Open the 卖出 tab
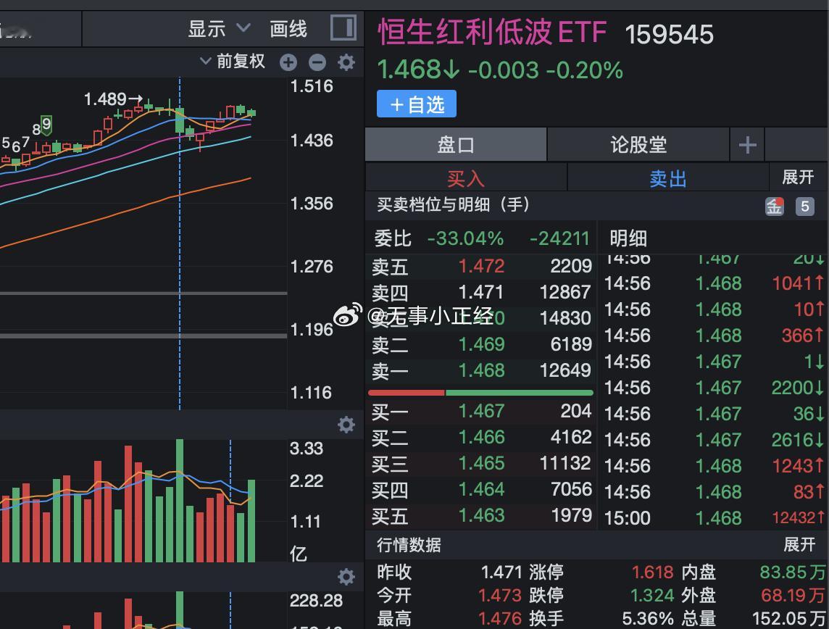Image resolution: width=829 pixels, height=629 pixels. pos(667,178)
